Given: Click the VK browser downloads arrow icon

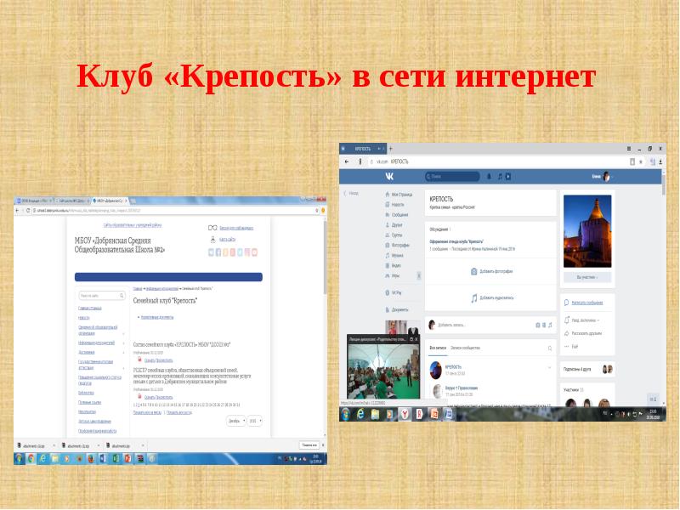Looking at the screenshot, I should 660,161.
